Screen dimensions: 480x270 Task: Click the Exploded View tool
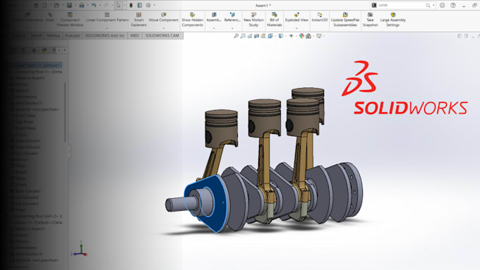click(296, 18)
